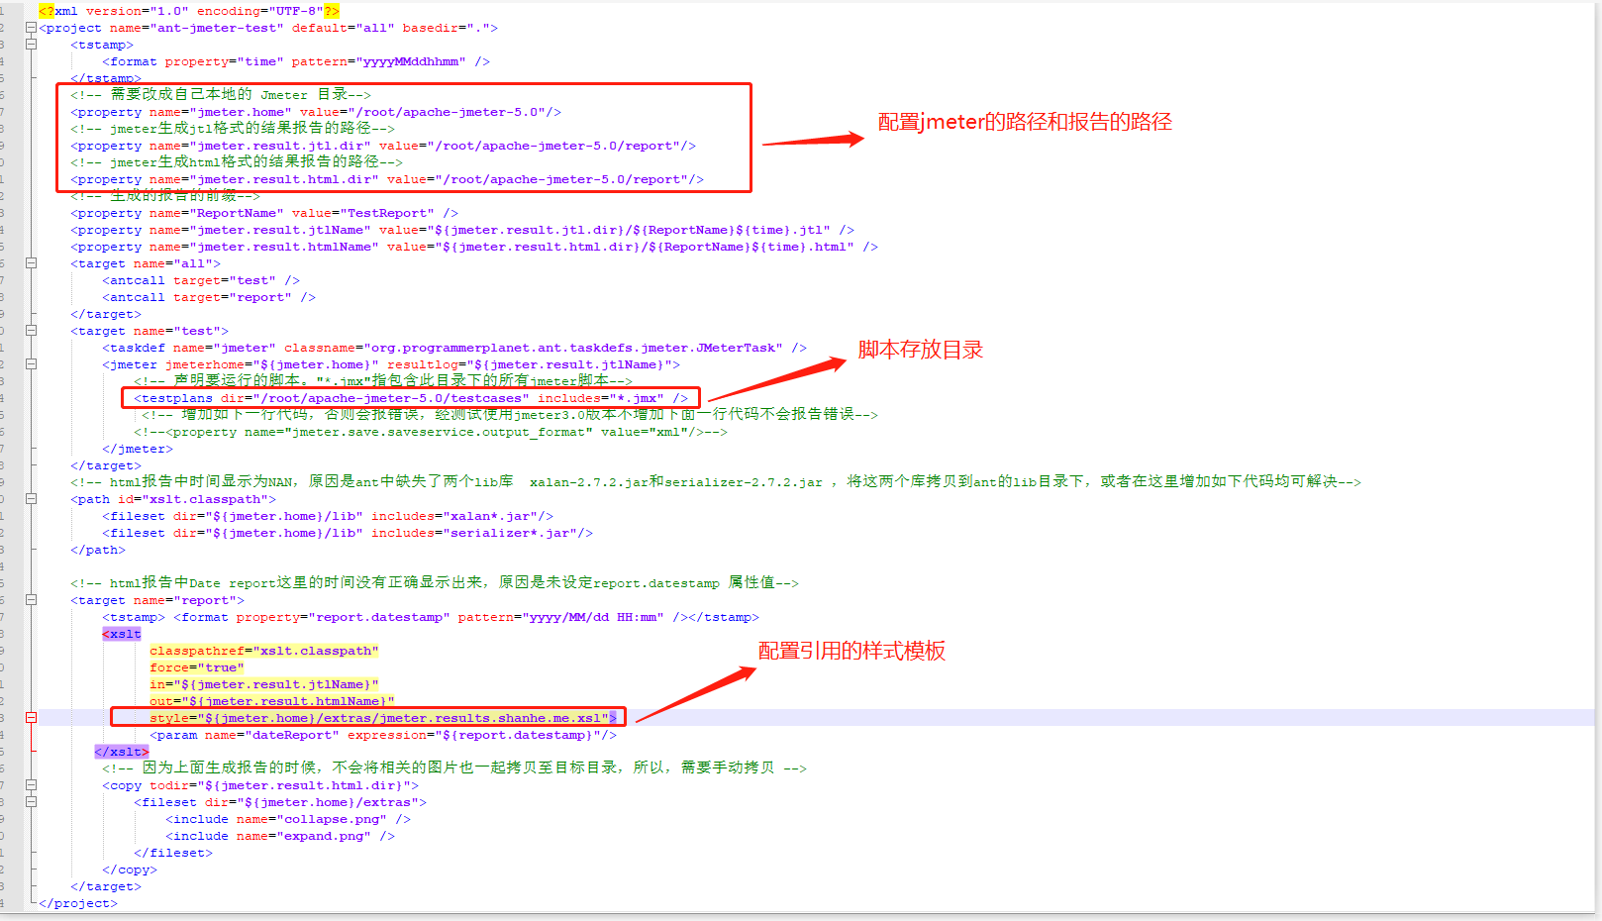Click the classpathref="xslt.classpath" attribute
The height and width of the screenshot is (921, 1602).
pyautogui.click(x=264, y=651)
